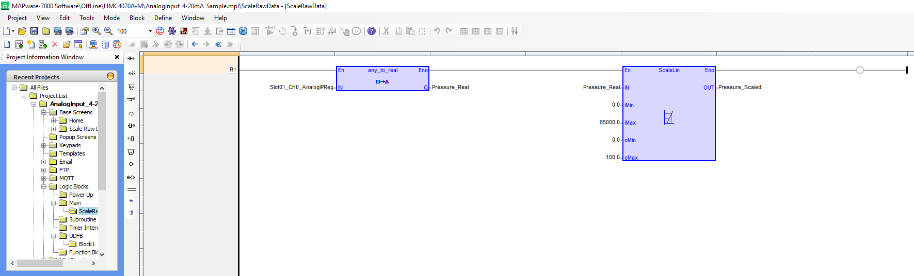
Task: Click the Cut scissors icon
Action: click(386, 31)
